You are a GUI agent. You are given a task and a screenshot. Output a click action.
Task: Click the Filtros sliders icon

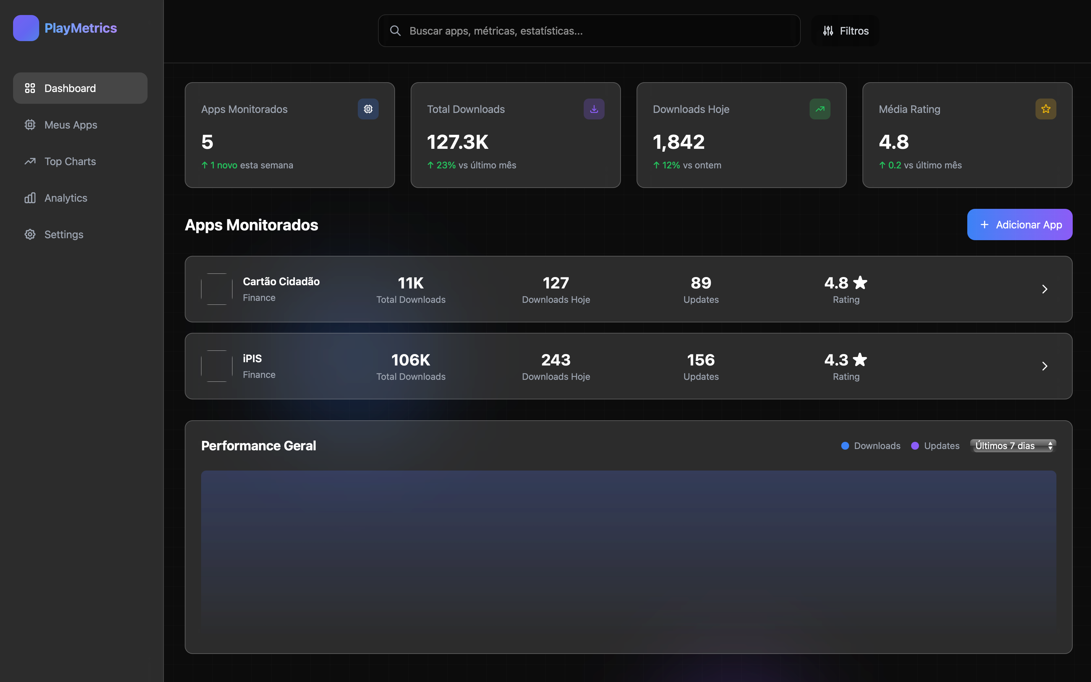pyautogui.click(x=828, y=31)
